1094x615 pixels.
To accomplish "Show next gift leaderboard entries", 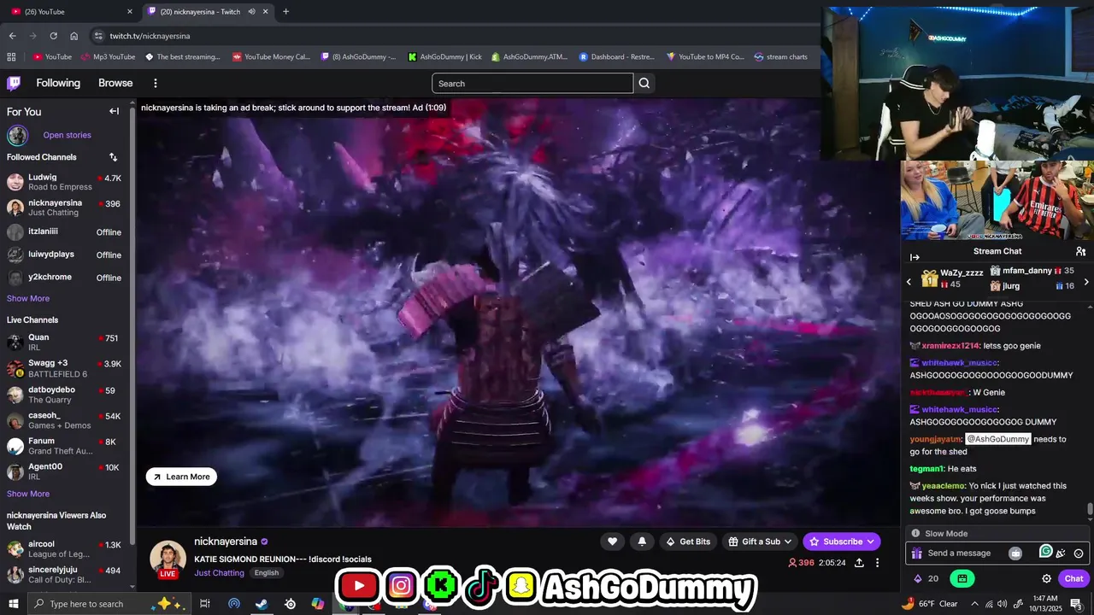I will [x=1086, y=282].
